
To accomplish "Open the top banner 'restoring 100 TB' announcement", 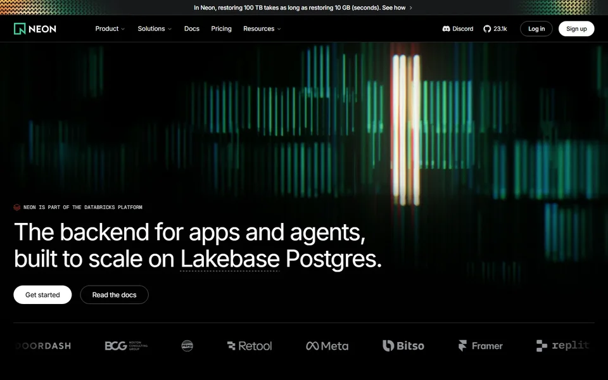I will pyautogui.click(x=303, y=8).
